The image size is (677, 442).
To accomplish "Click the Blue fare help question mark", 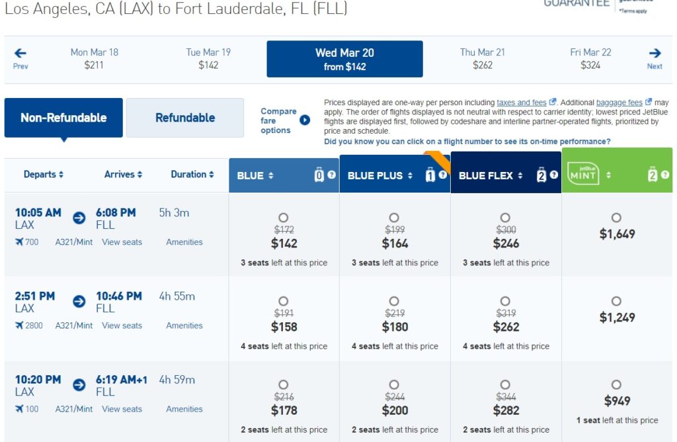I will [x=332, y=175].
